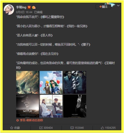The height and width of the screenshot is (133, 124).
Task: Open the victory hand sign poster
Action: tap(75, 106)
